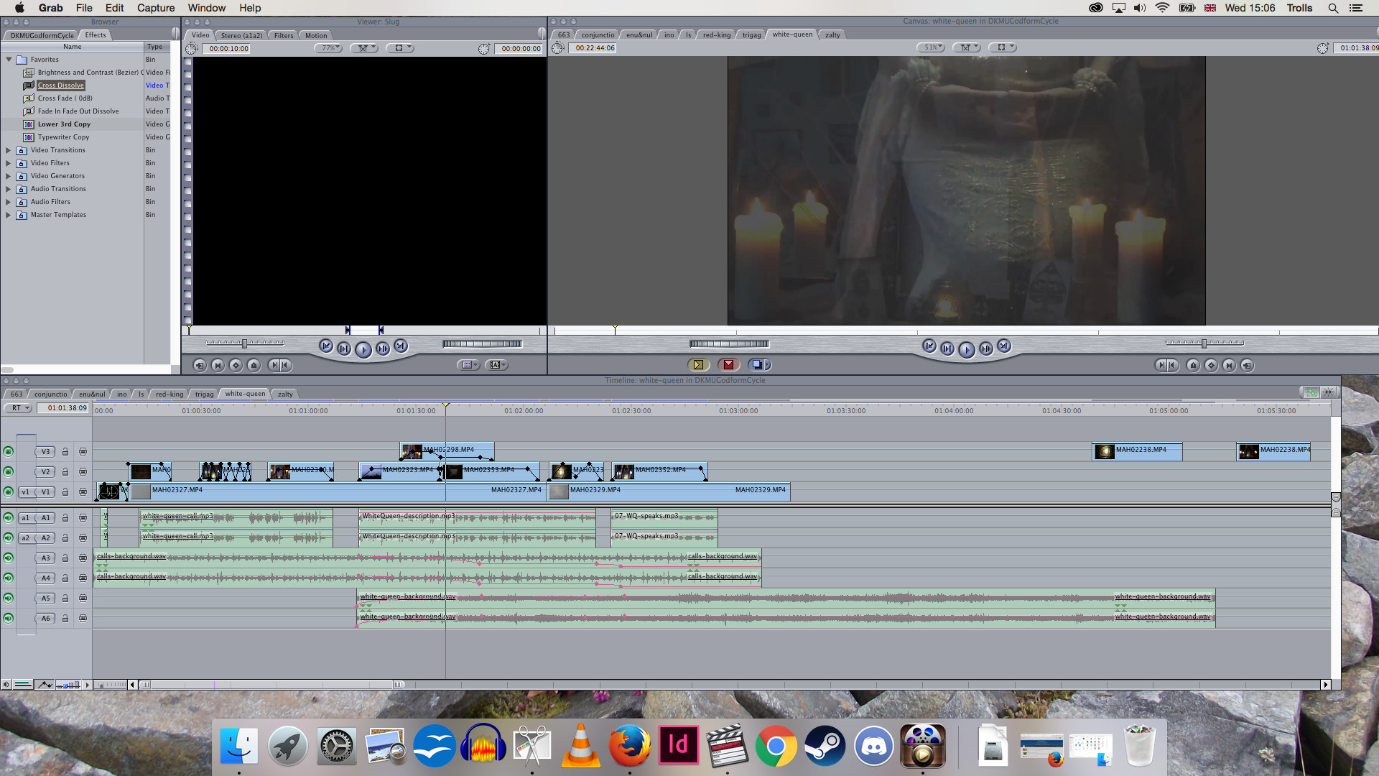Mark In and Out in Viewer
This screenshot has width=1379, height=776.
click(279, 365)
